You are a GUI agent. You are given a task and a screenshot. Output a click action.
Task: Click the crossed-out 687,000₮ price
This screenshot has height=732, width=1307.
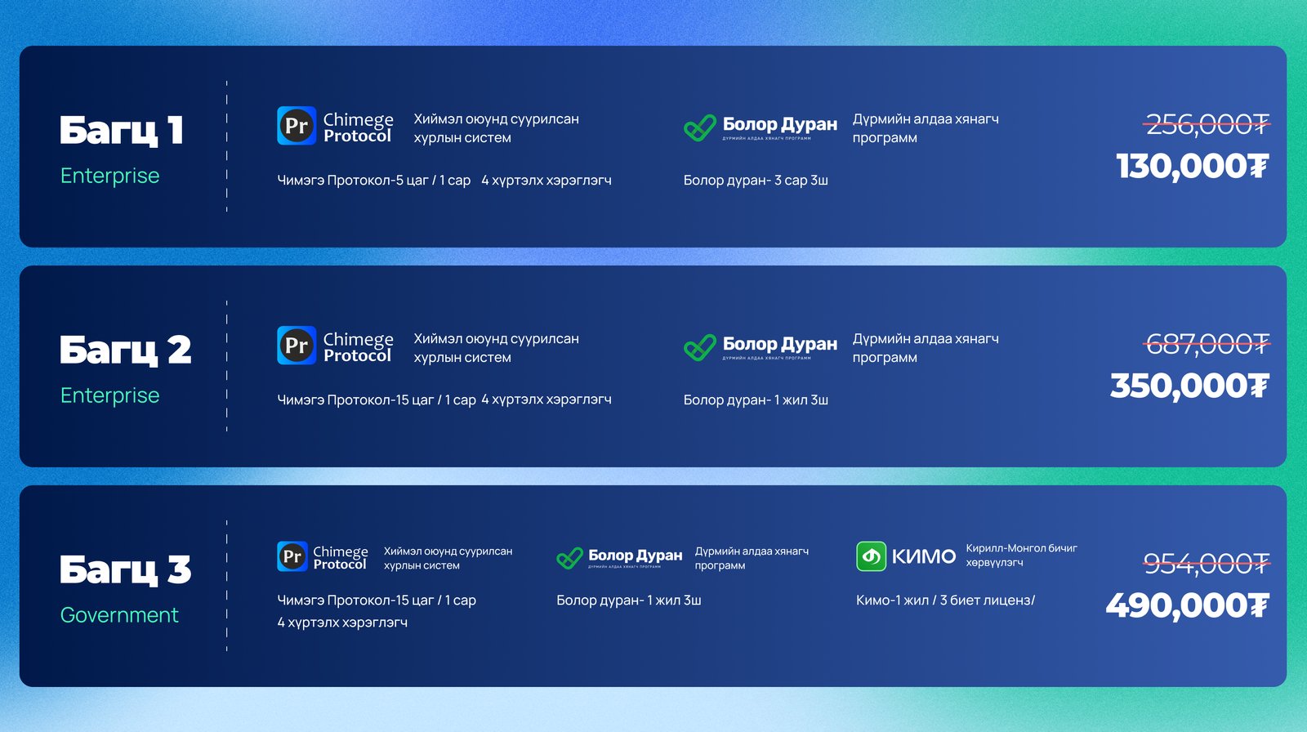click(1207, 344)
